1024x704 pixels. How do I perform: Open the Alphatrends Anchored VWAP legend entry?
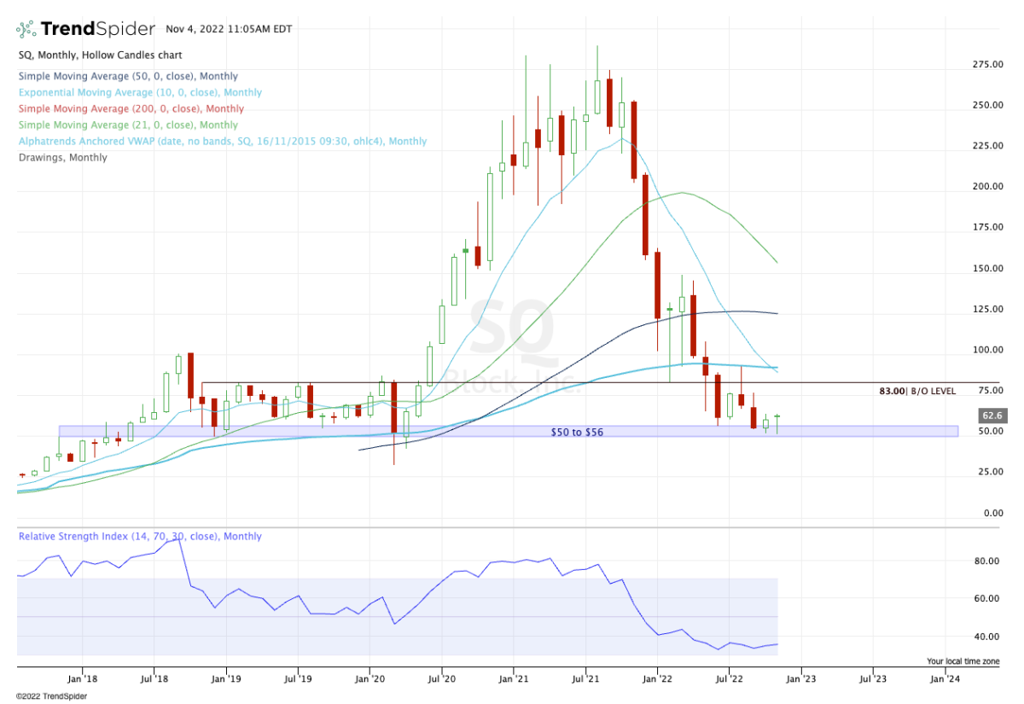[x=222, y=141]
